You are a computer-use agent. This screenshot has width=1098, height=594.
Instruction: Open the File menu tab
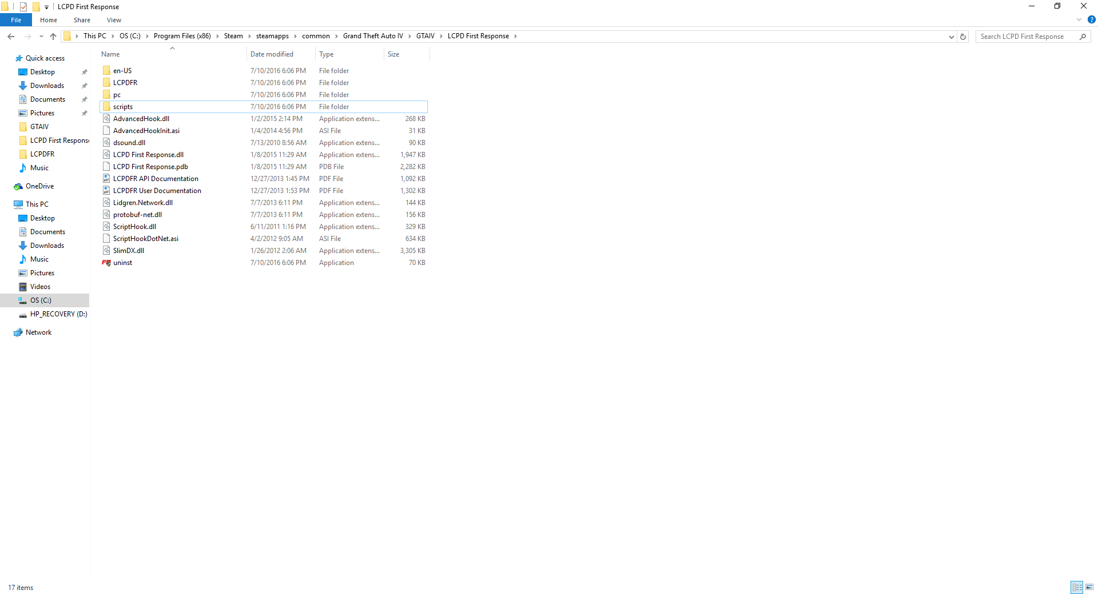pos(16,20)
